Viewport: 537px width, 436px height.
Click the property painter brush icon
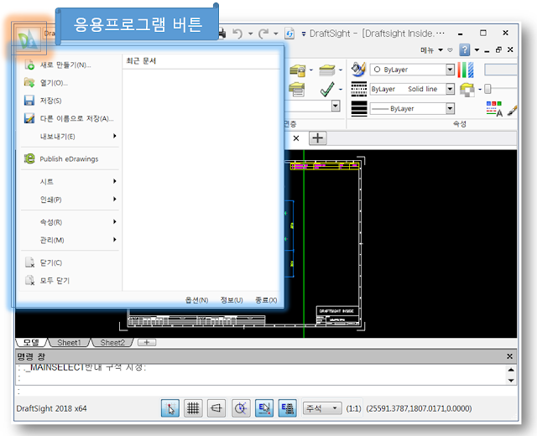(x=512, y=111)
